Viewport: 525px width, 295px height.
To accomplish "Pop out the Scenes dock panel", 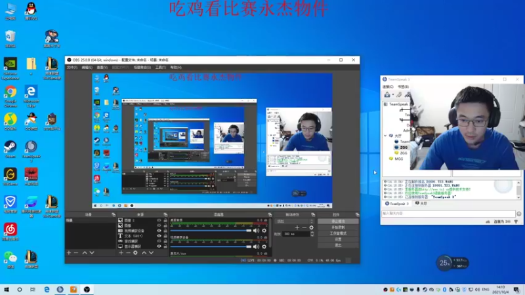I will (114, 215).
